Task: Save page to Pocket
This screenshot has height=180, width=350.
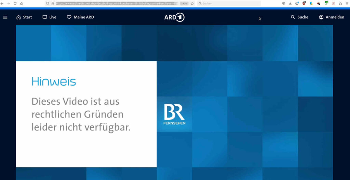Action: point(283,3)
